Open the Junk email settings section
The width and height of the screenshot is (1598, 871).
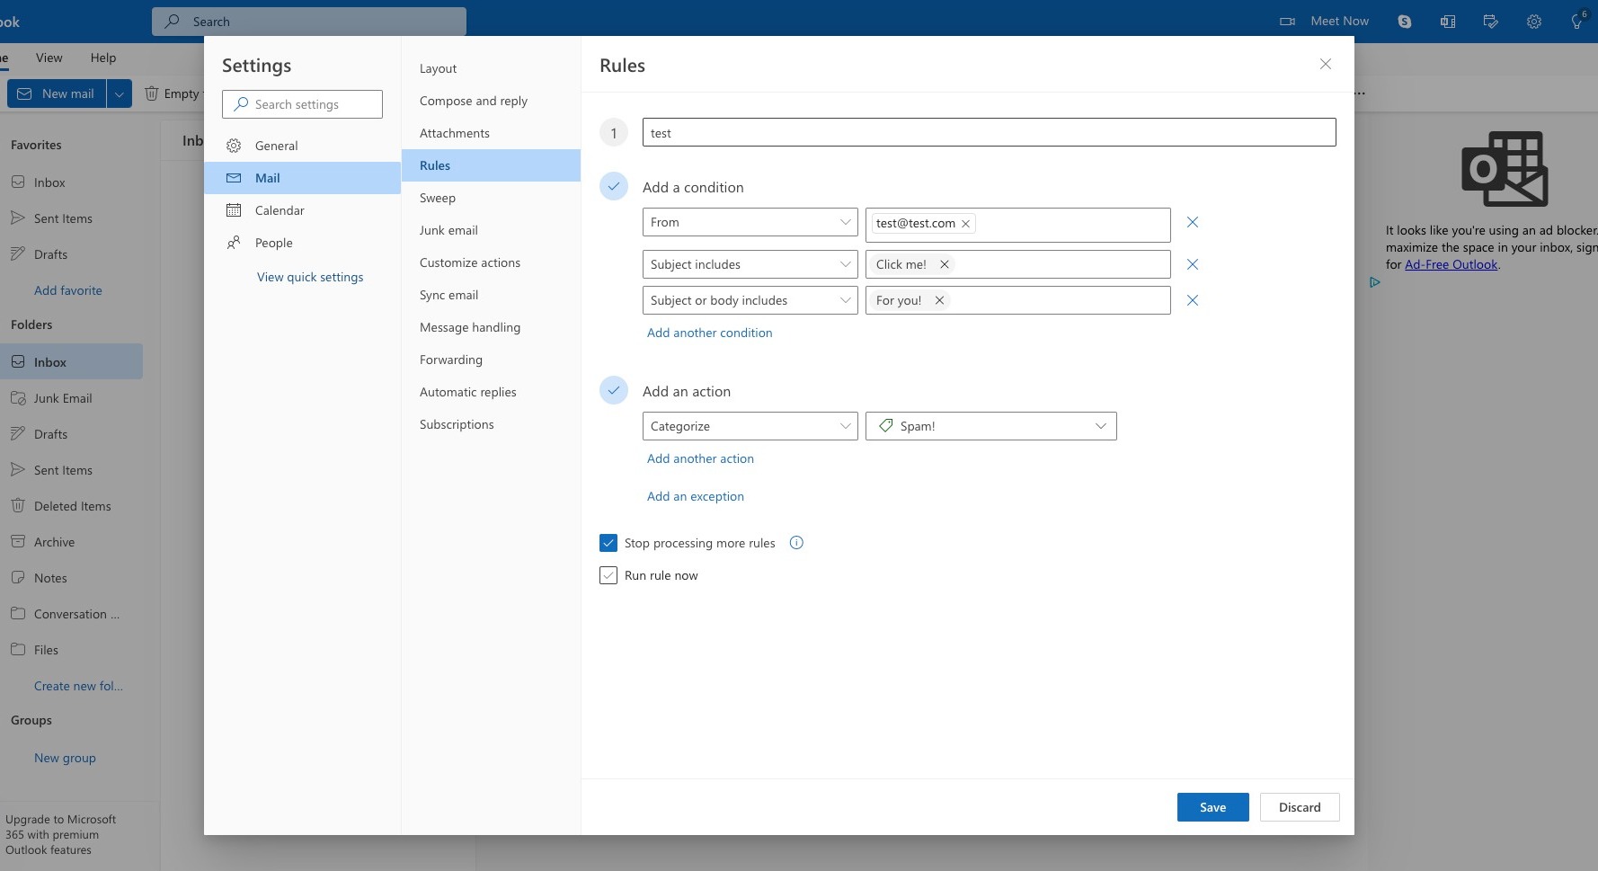click(448, 230)
